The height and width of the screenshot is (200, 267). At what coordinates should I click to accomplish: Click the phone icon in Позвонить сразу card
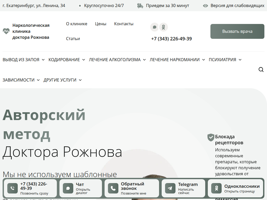[x=13, y=188]
